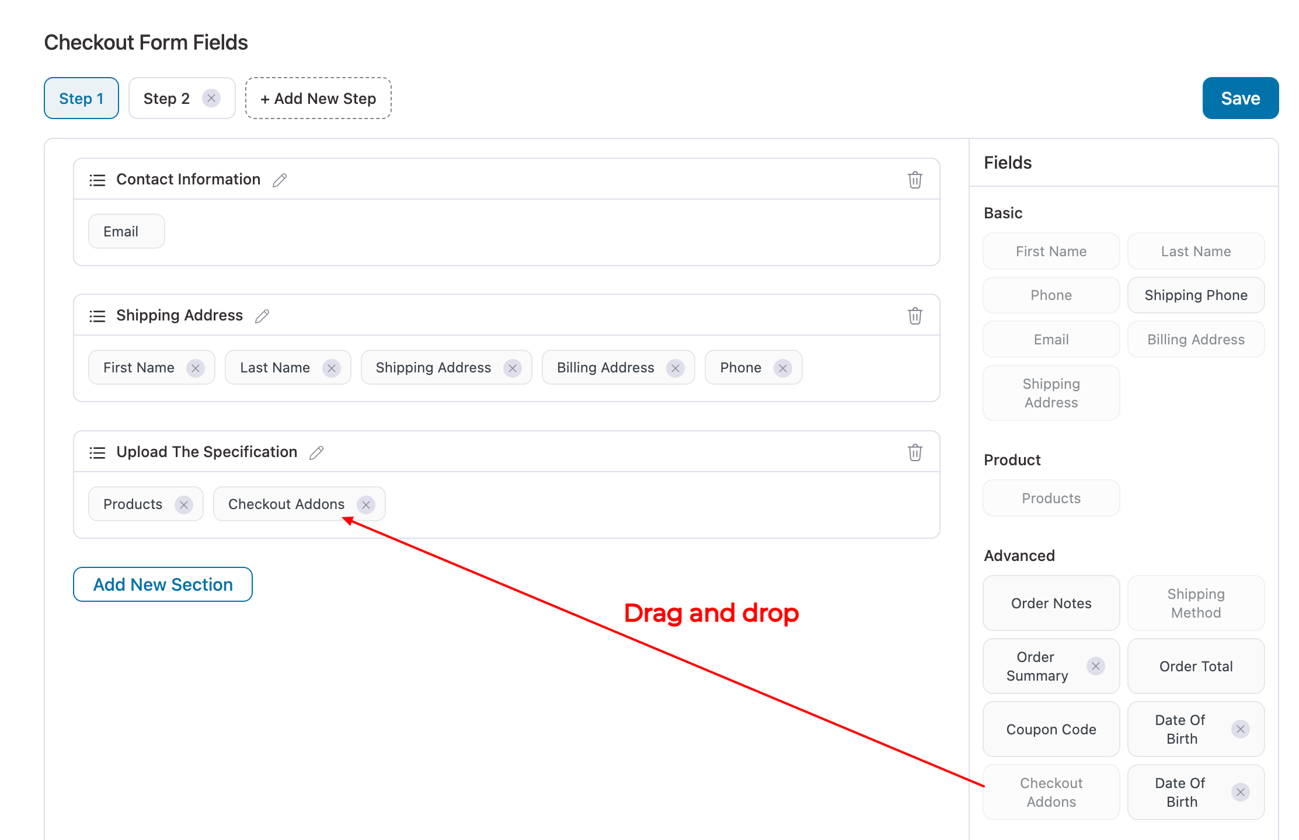Screen dimensions: 1299x840
Task: Delete the Shipping Address section
Action: [x=915, y=316]
